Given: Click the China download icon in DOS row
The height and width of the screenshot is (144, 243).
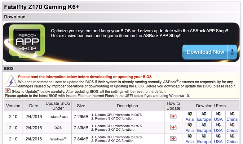Looking at the screenshot, I should pyautogui.click(x=232, y=125).
